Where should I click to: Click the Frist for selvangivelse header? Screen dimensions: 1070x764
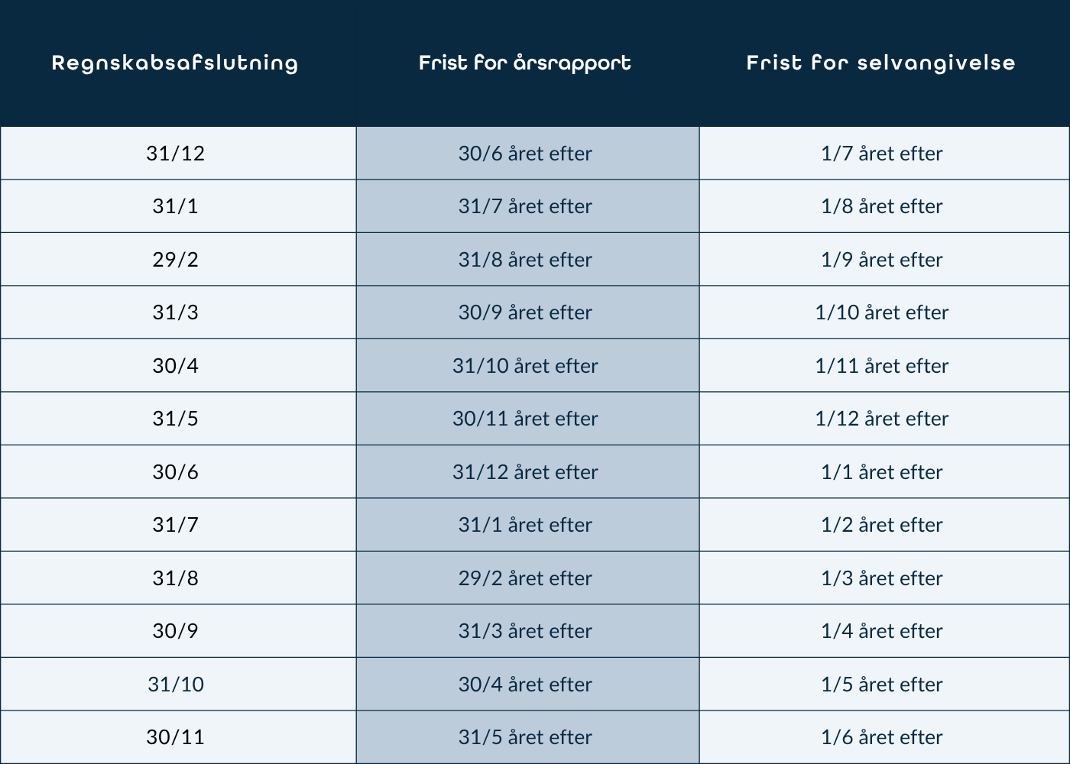[x=881, y=63]
